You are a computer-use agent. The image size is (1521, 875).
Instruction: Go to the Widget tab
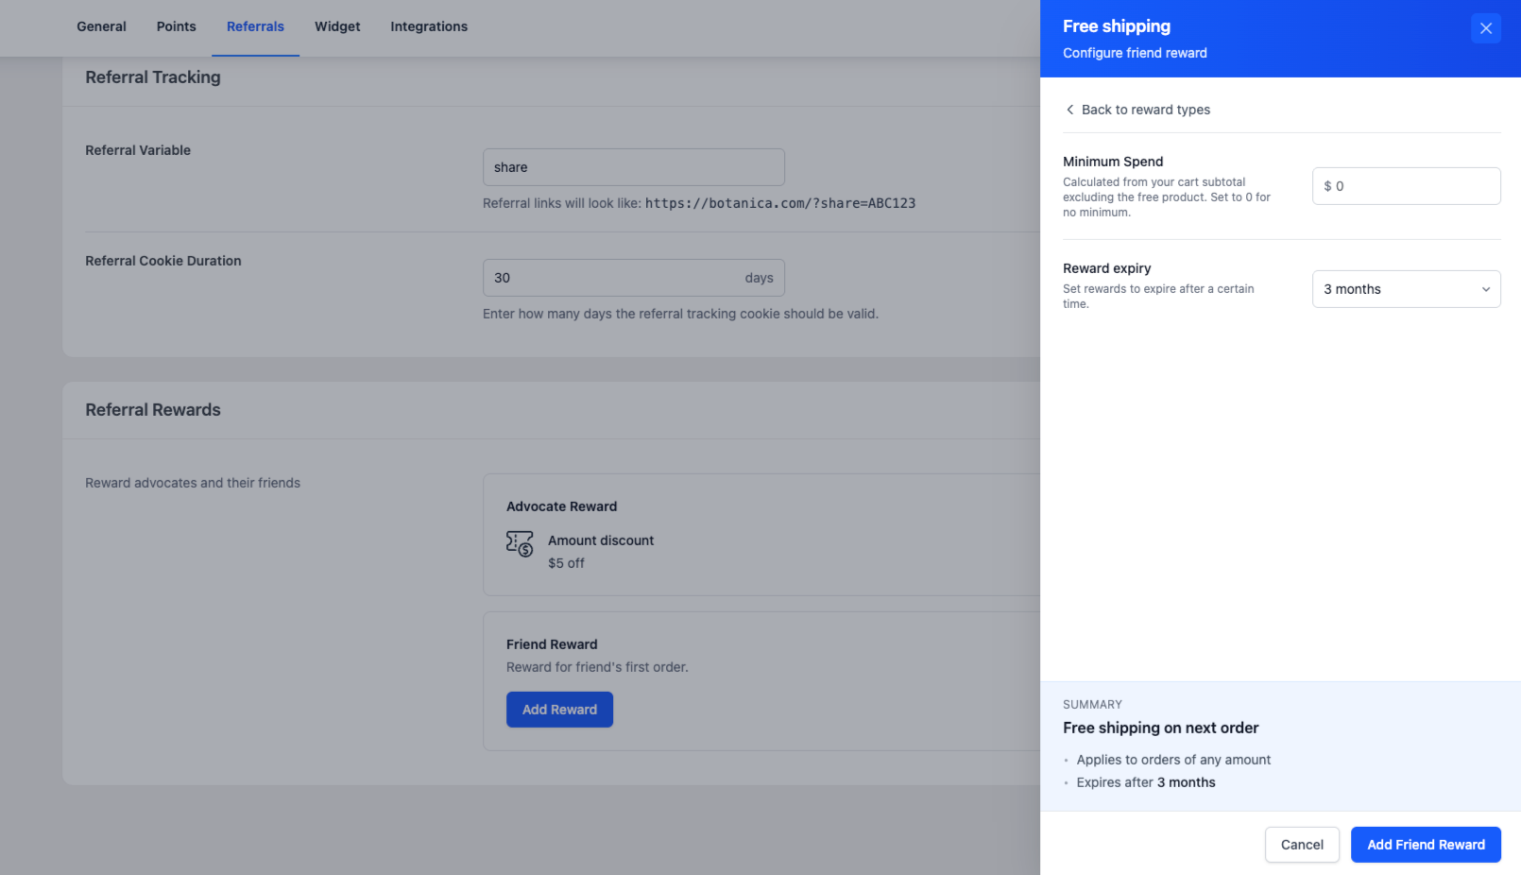point(337,26)
